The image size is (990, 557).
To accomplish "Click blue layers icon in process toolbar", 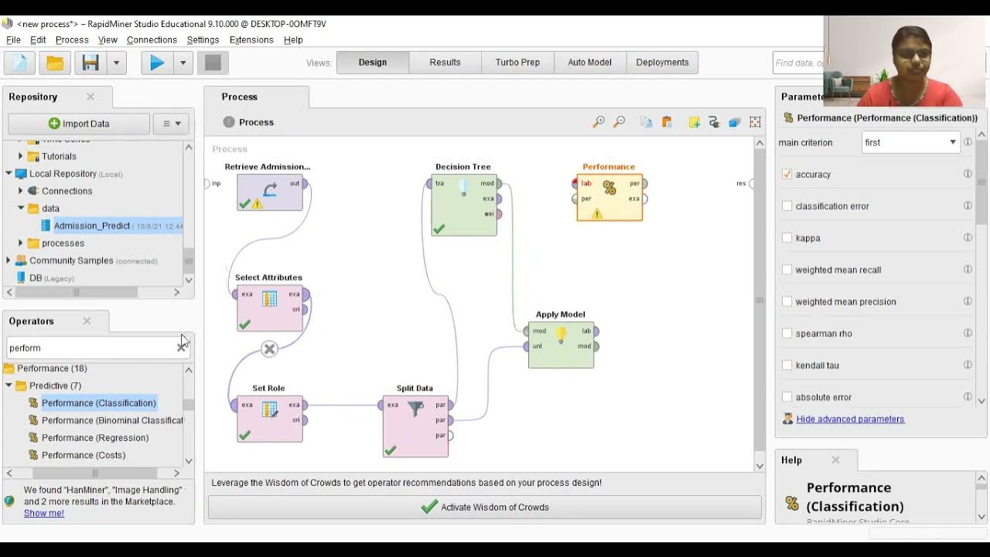I will [x=735, y=122].
